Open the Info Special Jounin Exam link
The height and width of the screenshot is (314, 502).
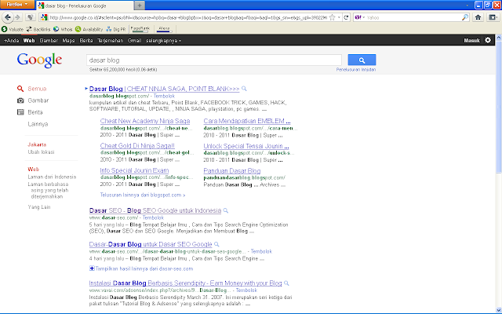134,170
